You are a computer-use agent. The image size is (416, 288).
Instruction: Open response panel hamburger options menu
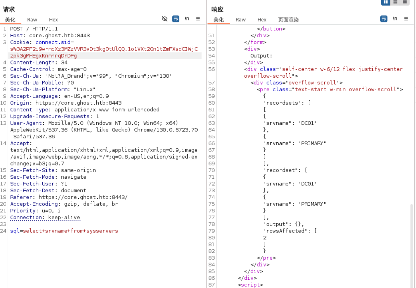tap(406, 19)
